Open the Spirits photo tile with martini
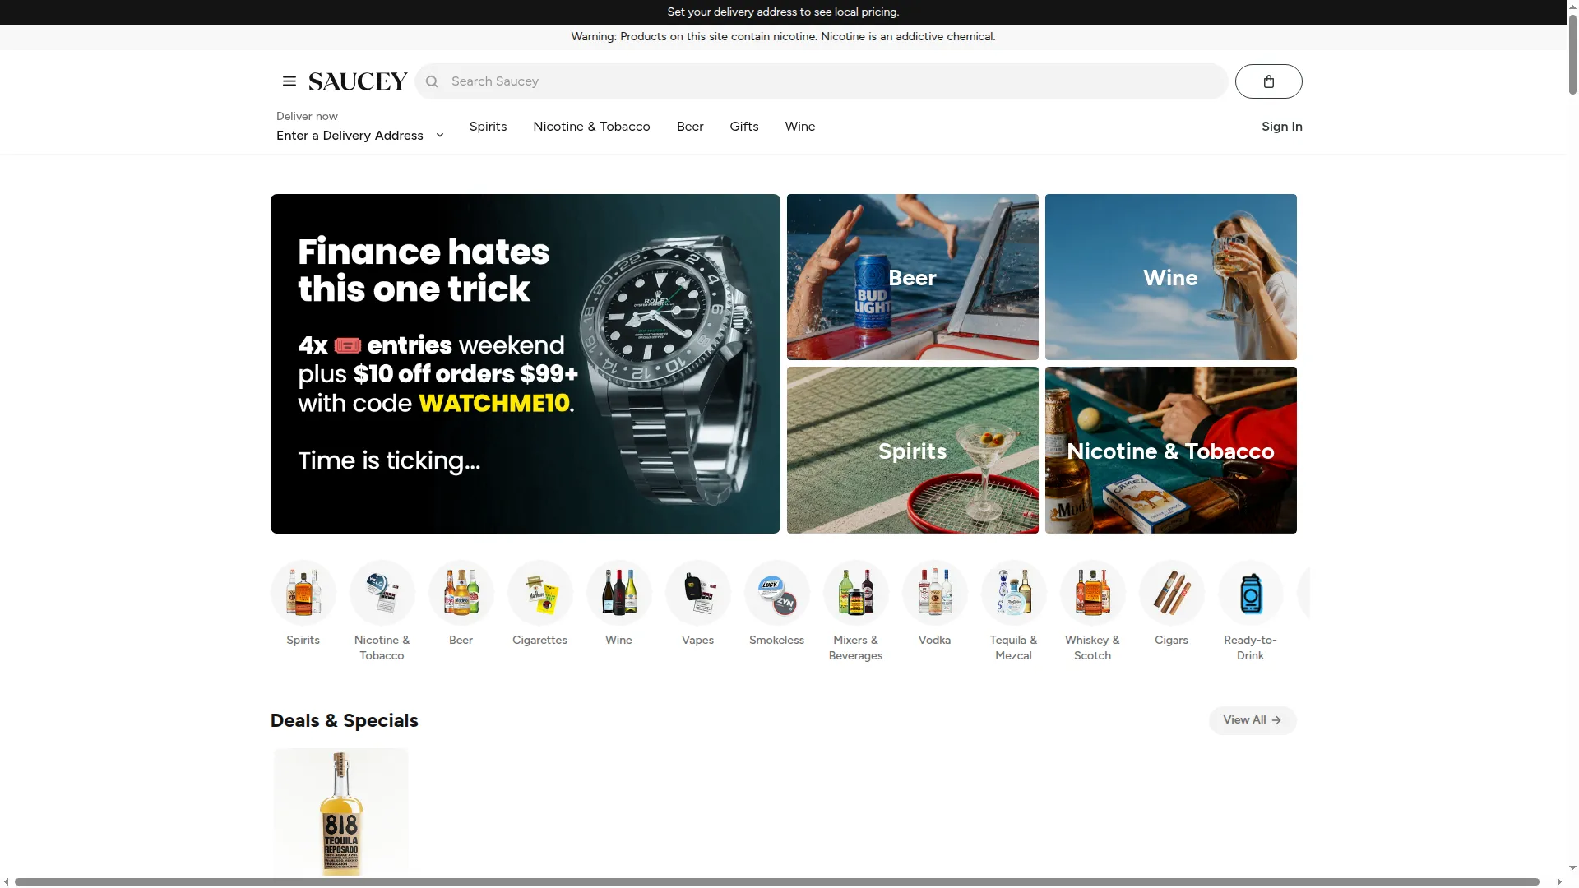This screenshot has height=888, width=1579. [x=912, y=451]
